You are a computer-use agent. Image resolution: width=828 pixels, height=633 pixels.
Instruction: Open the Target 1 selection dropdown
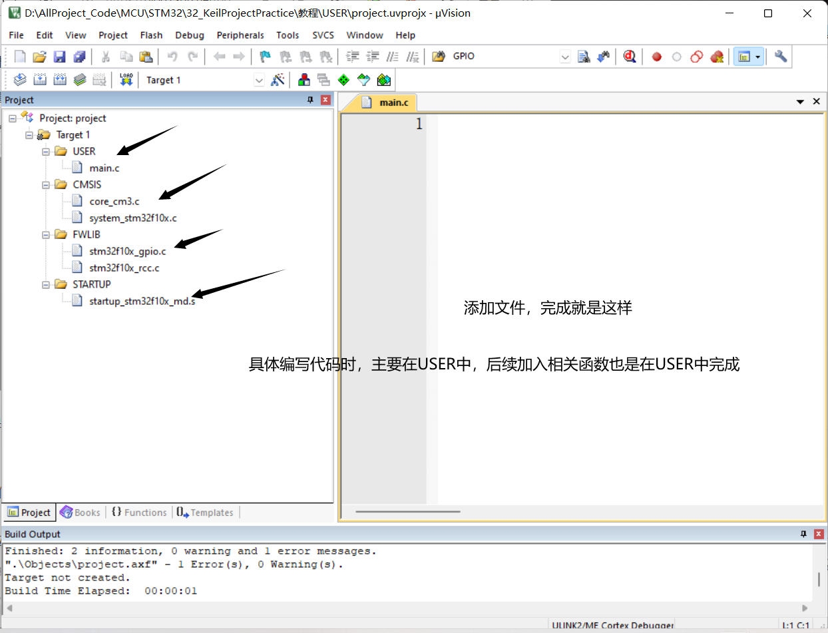(x=259, y=79)
